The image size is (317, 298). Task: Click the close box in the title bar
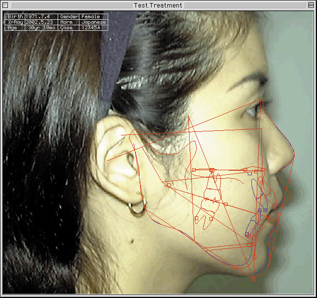pos(6,5)
